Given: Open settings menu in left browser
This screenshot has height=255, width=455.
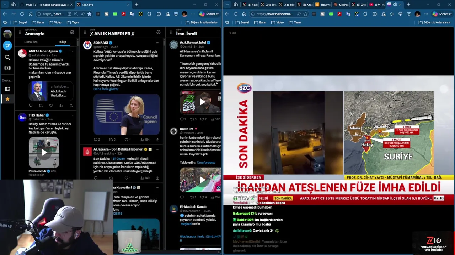Looking at the screenshot, I should point(193,14).
